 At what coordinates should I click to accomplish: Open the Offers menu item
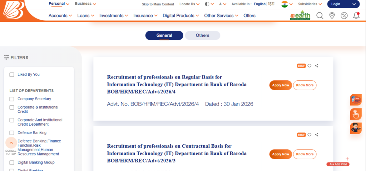[x=249, y=16]
